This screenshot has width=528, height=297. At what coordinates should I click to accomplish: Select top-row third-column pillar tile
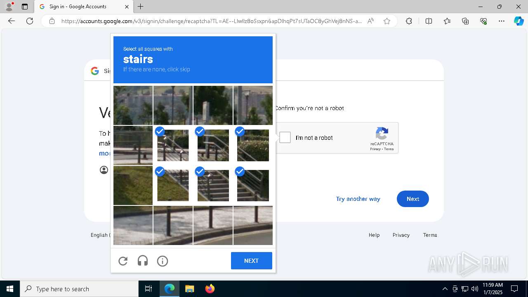click(x=213, y=105)
